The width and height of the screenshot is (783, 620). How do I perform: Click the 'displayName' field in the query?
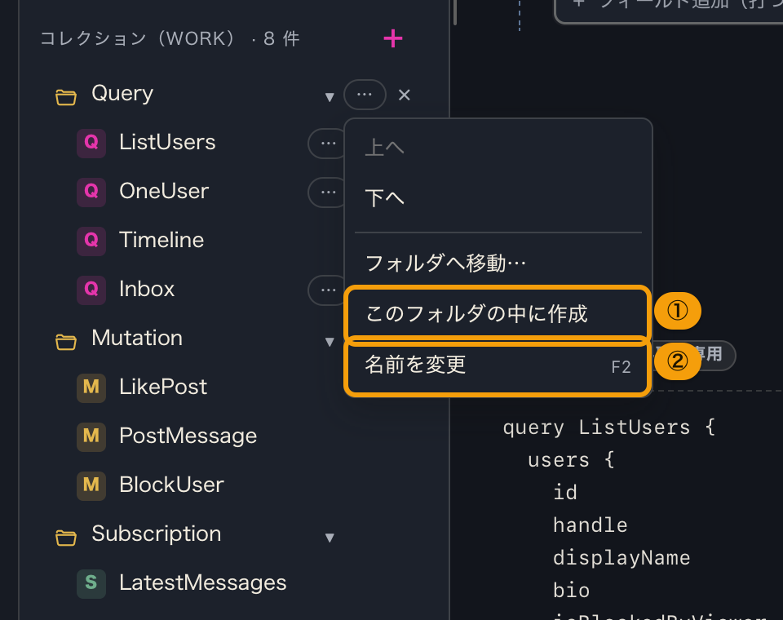click(x=622, y=558)
